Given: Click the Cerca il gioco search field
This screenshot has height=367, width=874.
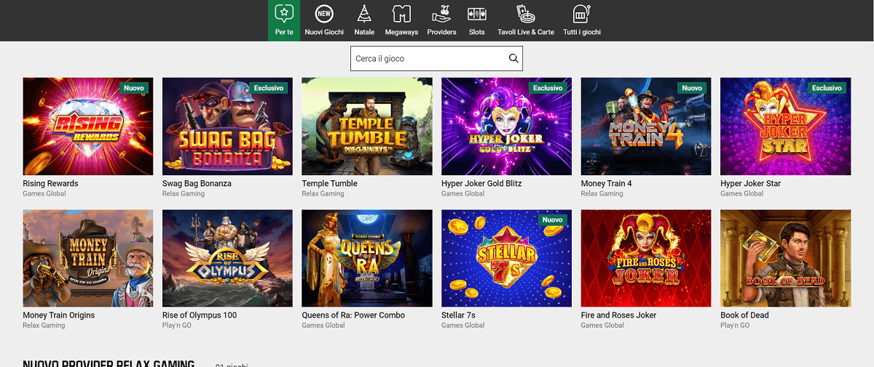Looking at the screenshot, I should [436, 59].
